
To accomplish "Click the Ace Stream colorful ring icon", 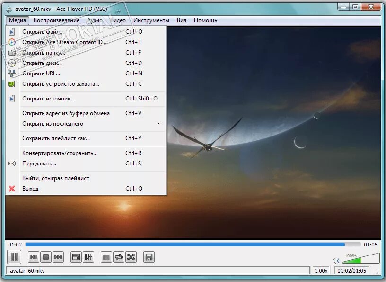I will 11,42.
